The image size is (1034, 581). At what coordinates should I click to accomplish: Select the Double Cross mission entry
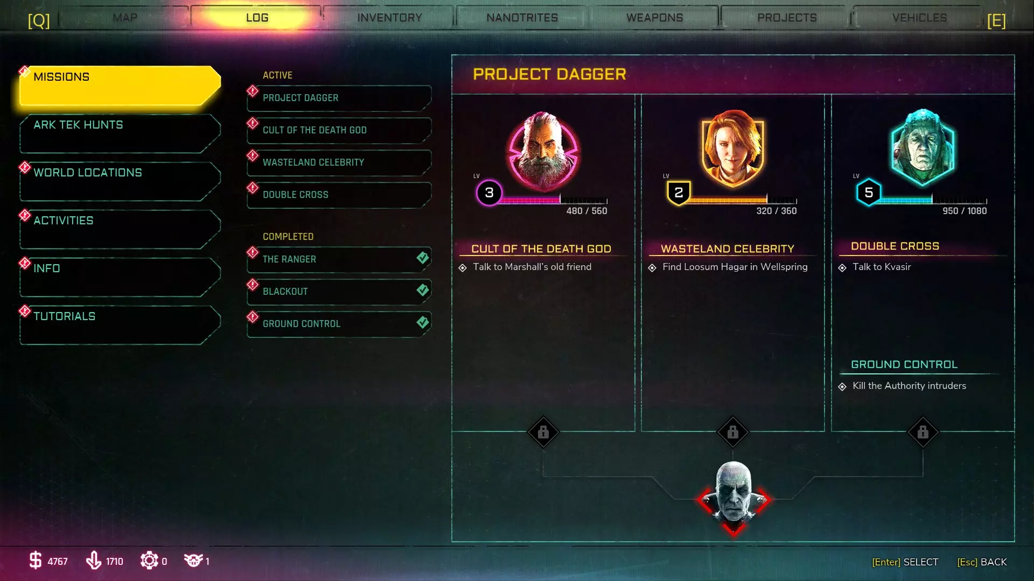point(339,195)
